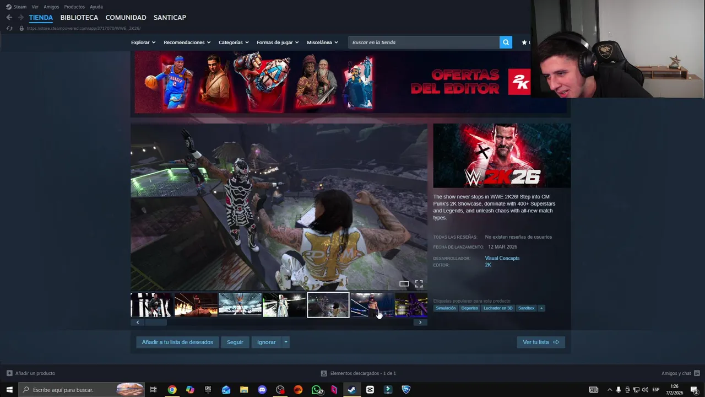Image resolution: width=705 pixels, height=397 pixels.
Task: Click the plus button to add a tag
Action: [x=541, y=308]
